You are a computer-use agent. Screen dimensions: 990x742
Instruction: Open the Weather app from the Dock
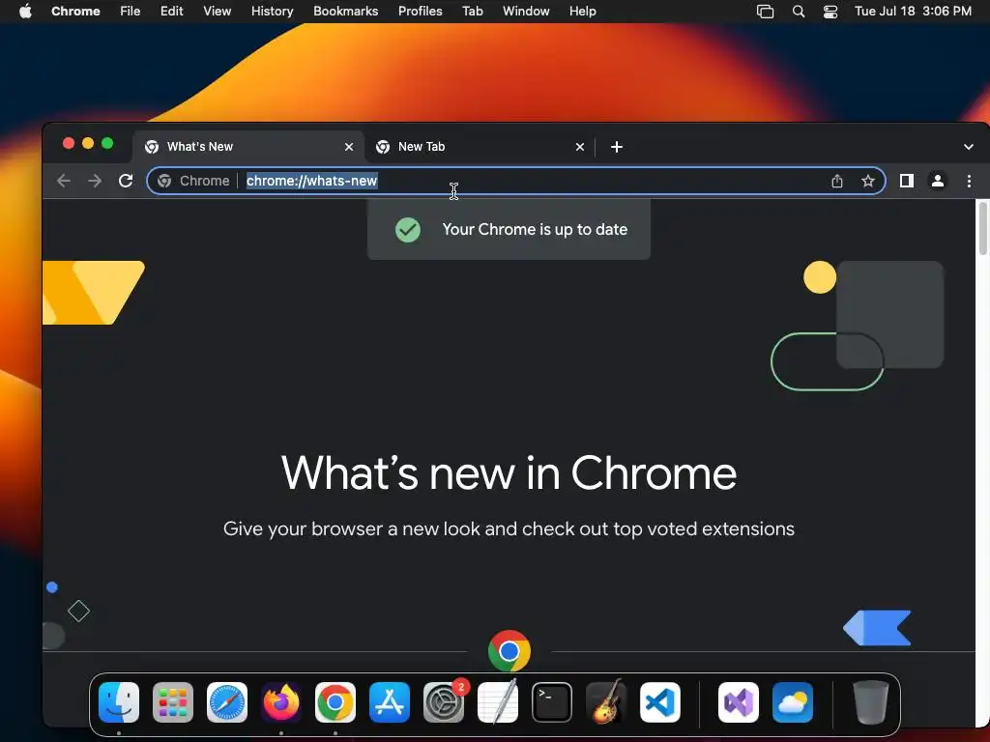coord(793,702)
